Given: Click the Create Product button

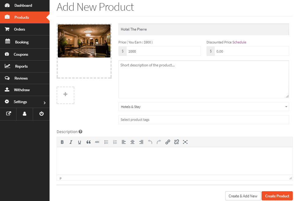Looking at the screenshot, I should point(277,196).
